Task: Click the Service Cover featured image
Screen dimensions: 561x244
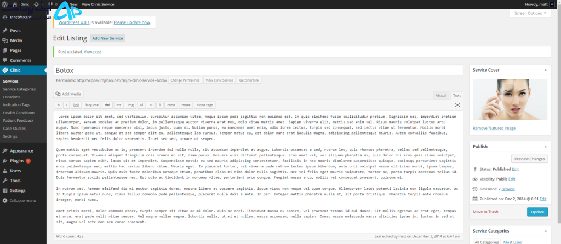Action: tap(510, 100)
